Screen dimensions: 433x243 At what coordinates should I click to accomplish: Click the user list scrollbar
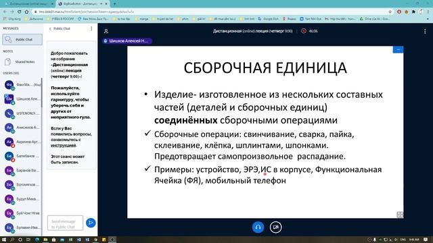(42, 92)
